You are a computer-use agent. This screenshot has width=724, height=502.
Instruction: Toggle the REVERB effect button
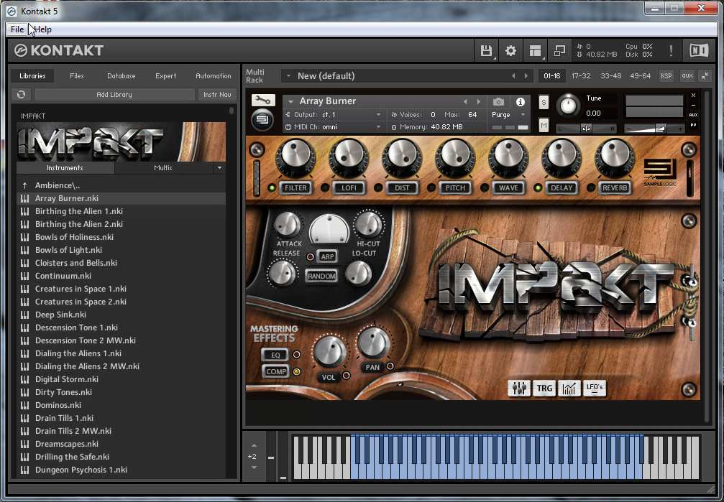coord(615,187)
